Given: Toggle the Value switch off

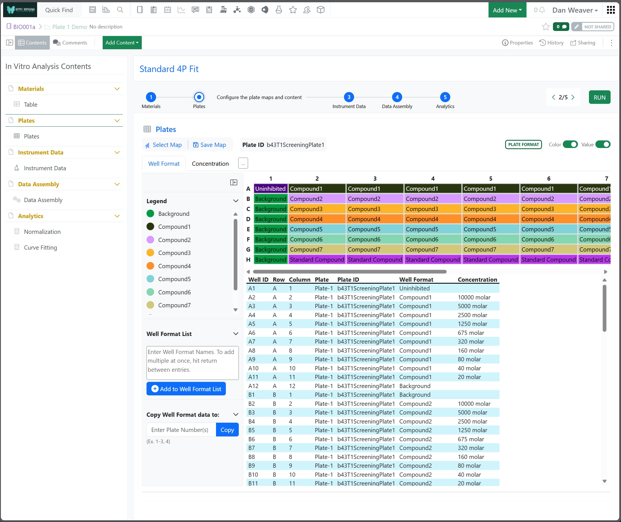Looking at the screenshot, I should (603, 144).
